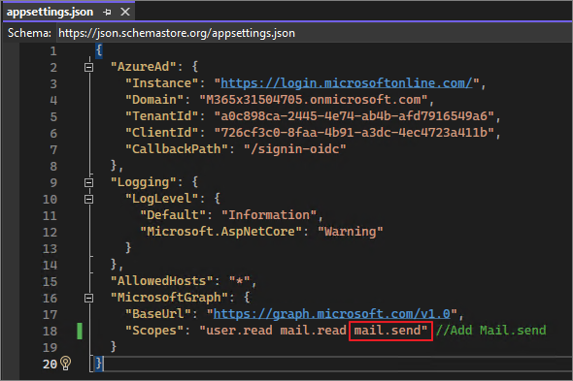
Task: Collapse the AzureAd section
Action: pos(88,67)
